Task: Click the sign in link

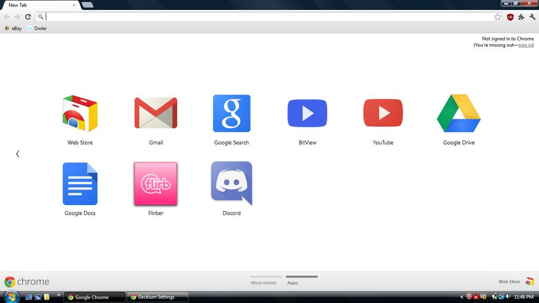Action: tap(525, 45)
